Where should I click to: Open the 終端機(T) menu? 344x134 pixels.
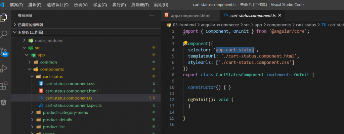coord(139,5)
